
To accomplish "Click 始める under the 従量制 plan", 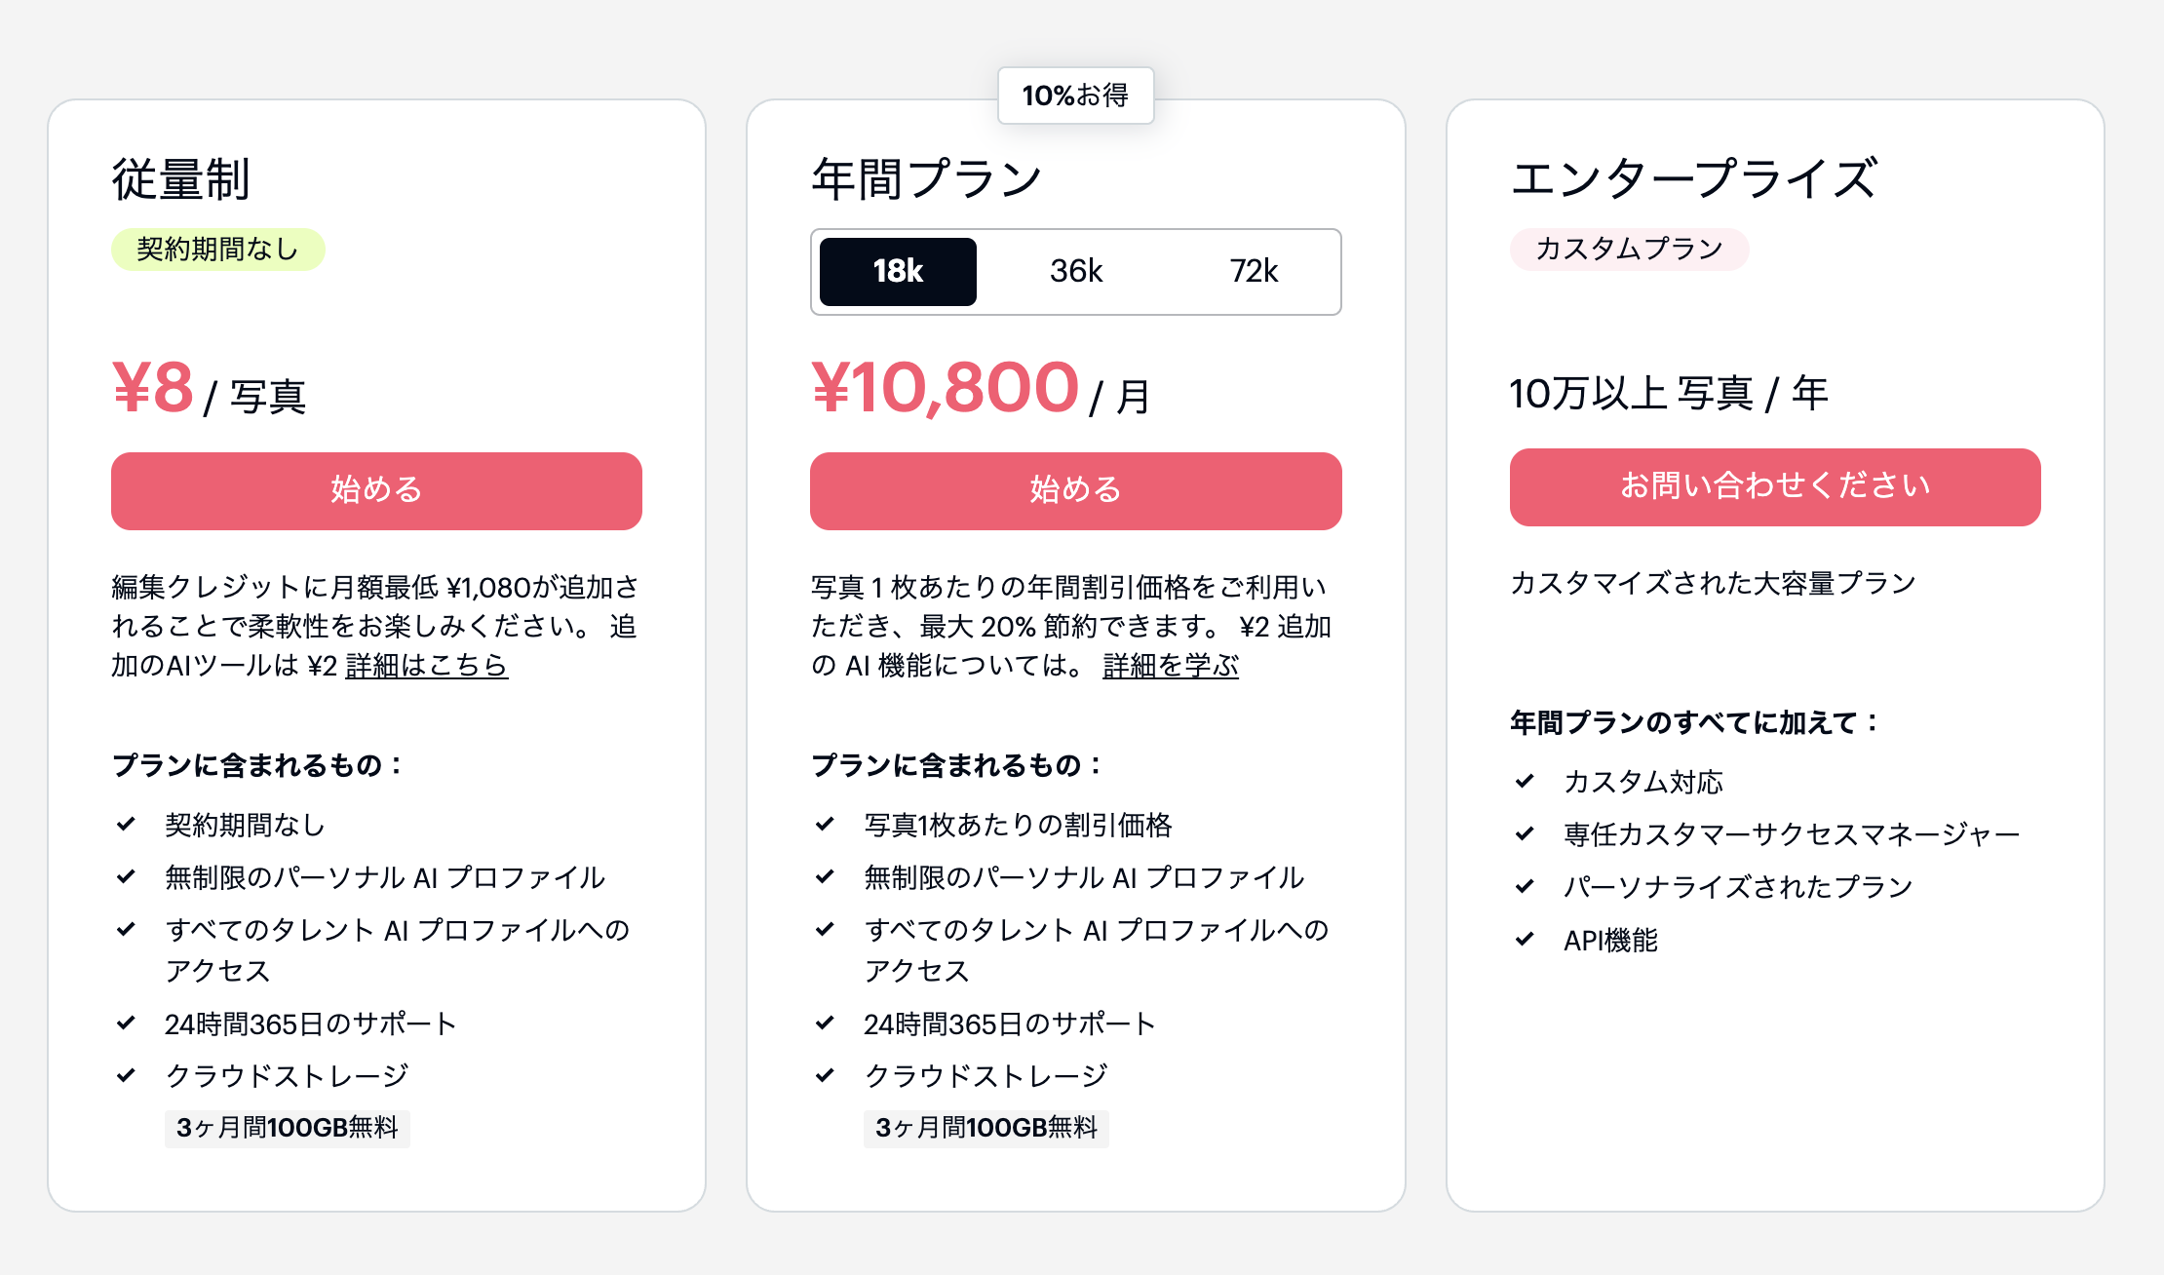I will 376,490.
